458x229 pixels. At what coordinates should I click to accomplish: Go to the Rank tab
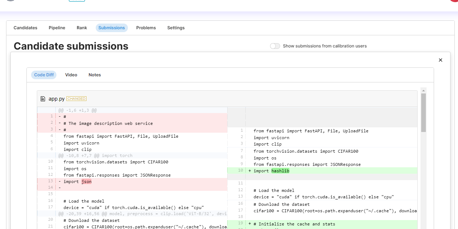82,28
